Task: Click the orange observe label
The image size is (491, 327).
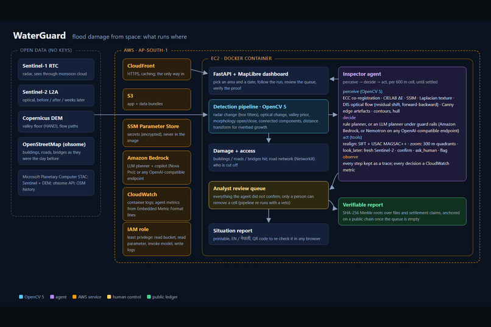Action: pyautogui.click(x=350, y=157)
